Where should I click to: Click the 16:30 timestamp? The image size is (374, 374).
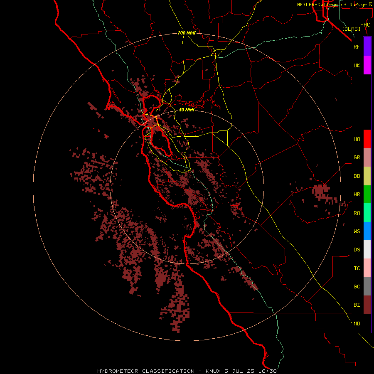click(268, 371)
